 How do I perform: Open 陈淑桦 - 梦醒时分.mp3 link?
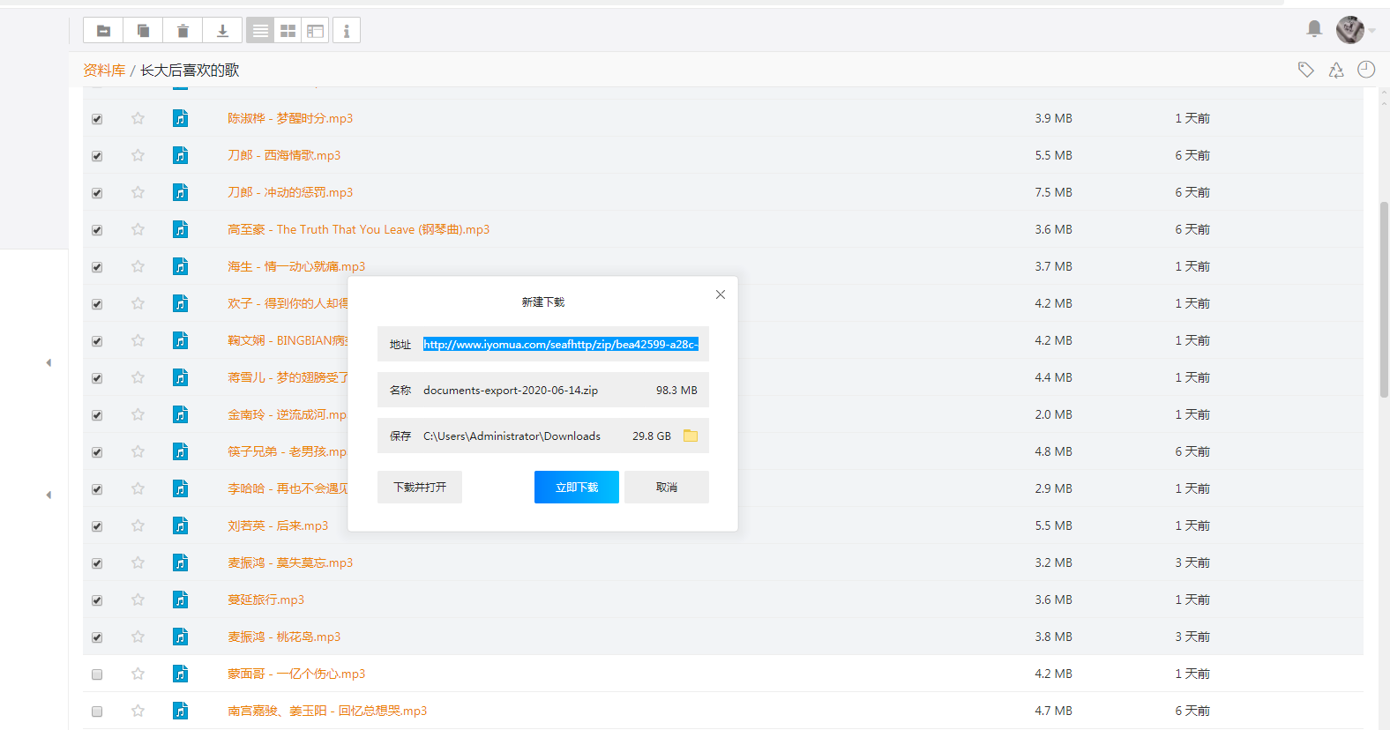290,118
